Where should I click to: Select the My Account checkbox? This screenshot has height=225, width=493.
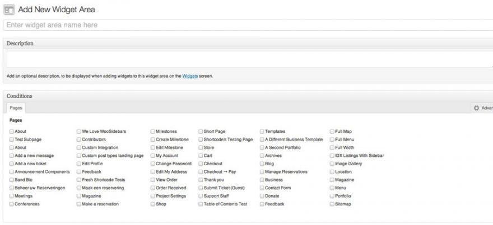coord(153,156)
